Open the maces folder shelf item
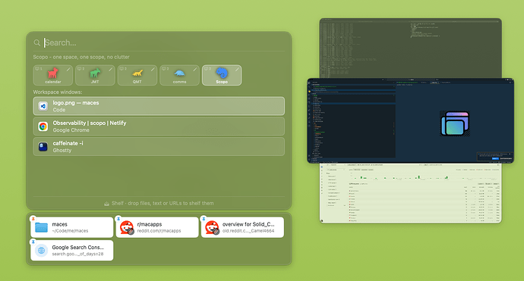524x281 pixels. click(x=72, y=227)
